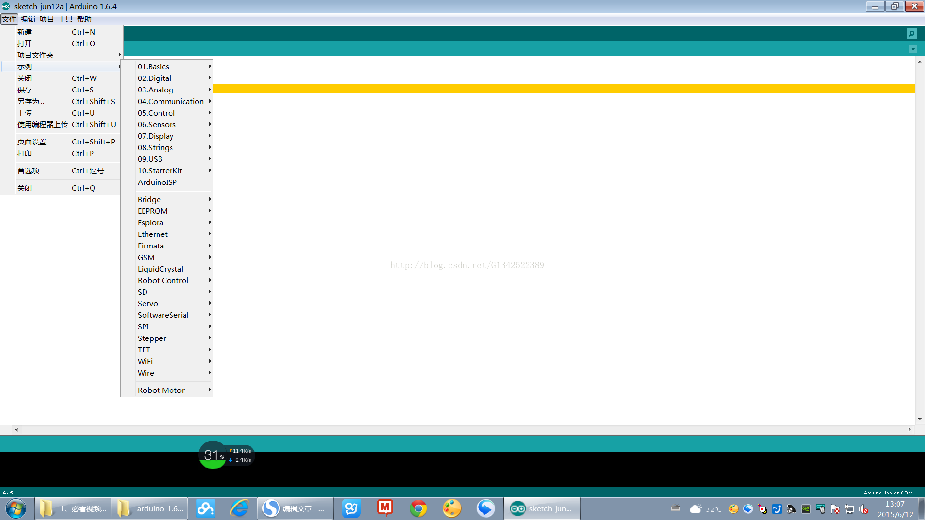Expand the Wire library examples
The image size is (925, 520).
pos(167,373)
